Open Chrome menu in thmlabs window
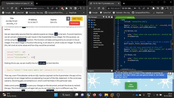Image resolution: width=174 pixels, height=98 pixels. pyautogui.click(x=171, y=8)
